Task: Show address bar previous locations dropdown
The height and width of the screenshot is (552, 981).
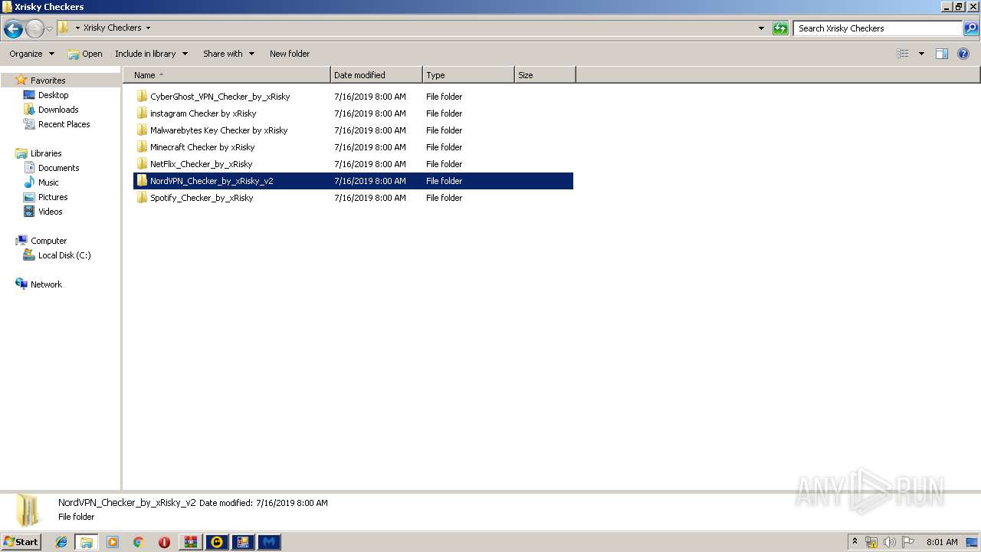Action: [761, 28]
